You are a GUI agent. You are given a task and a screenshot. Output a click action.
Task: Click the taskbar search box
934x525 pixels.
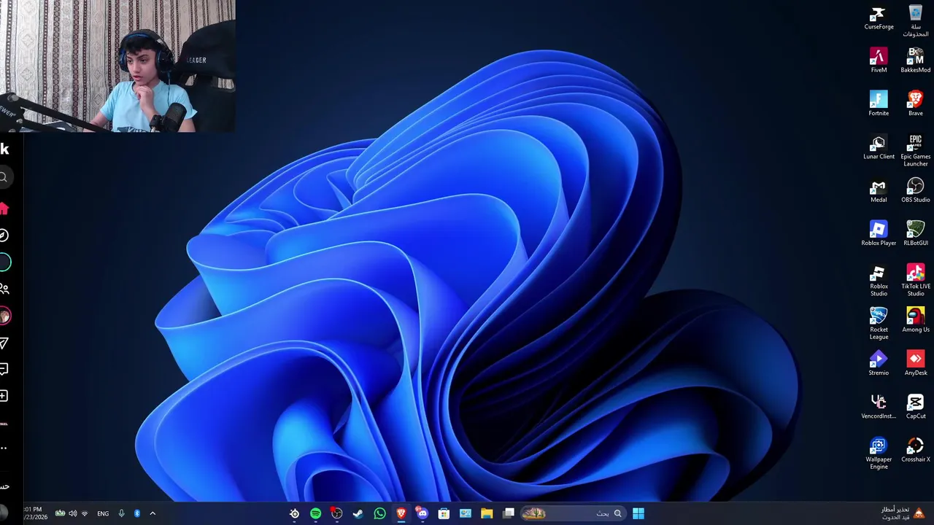tap(573, 513)
